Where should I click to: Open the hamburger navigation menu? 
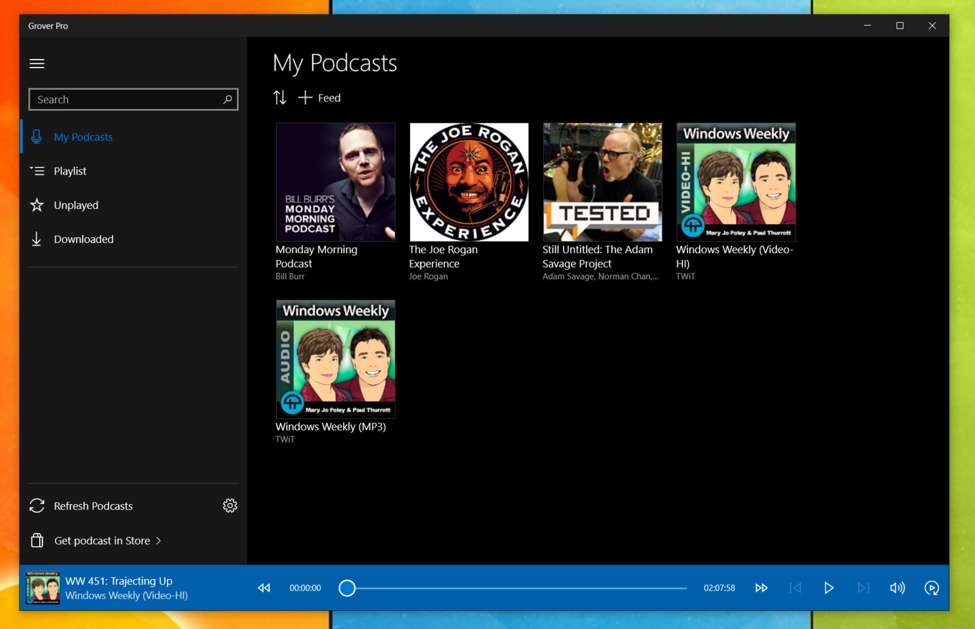coord(37,63)
